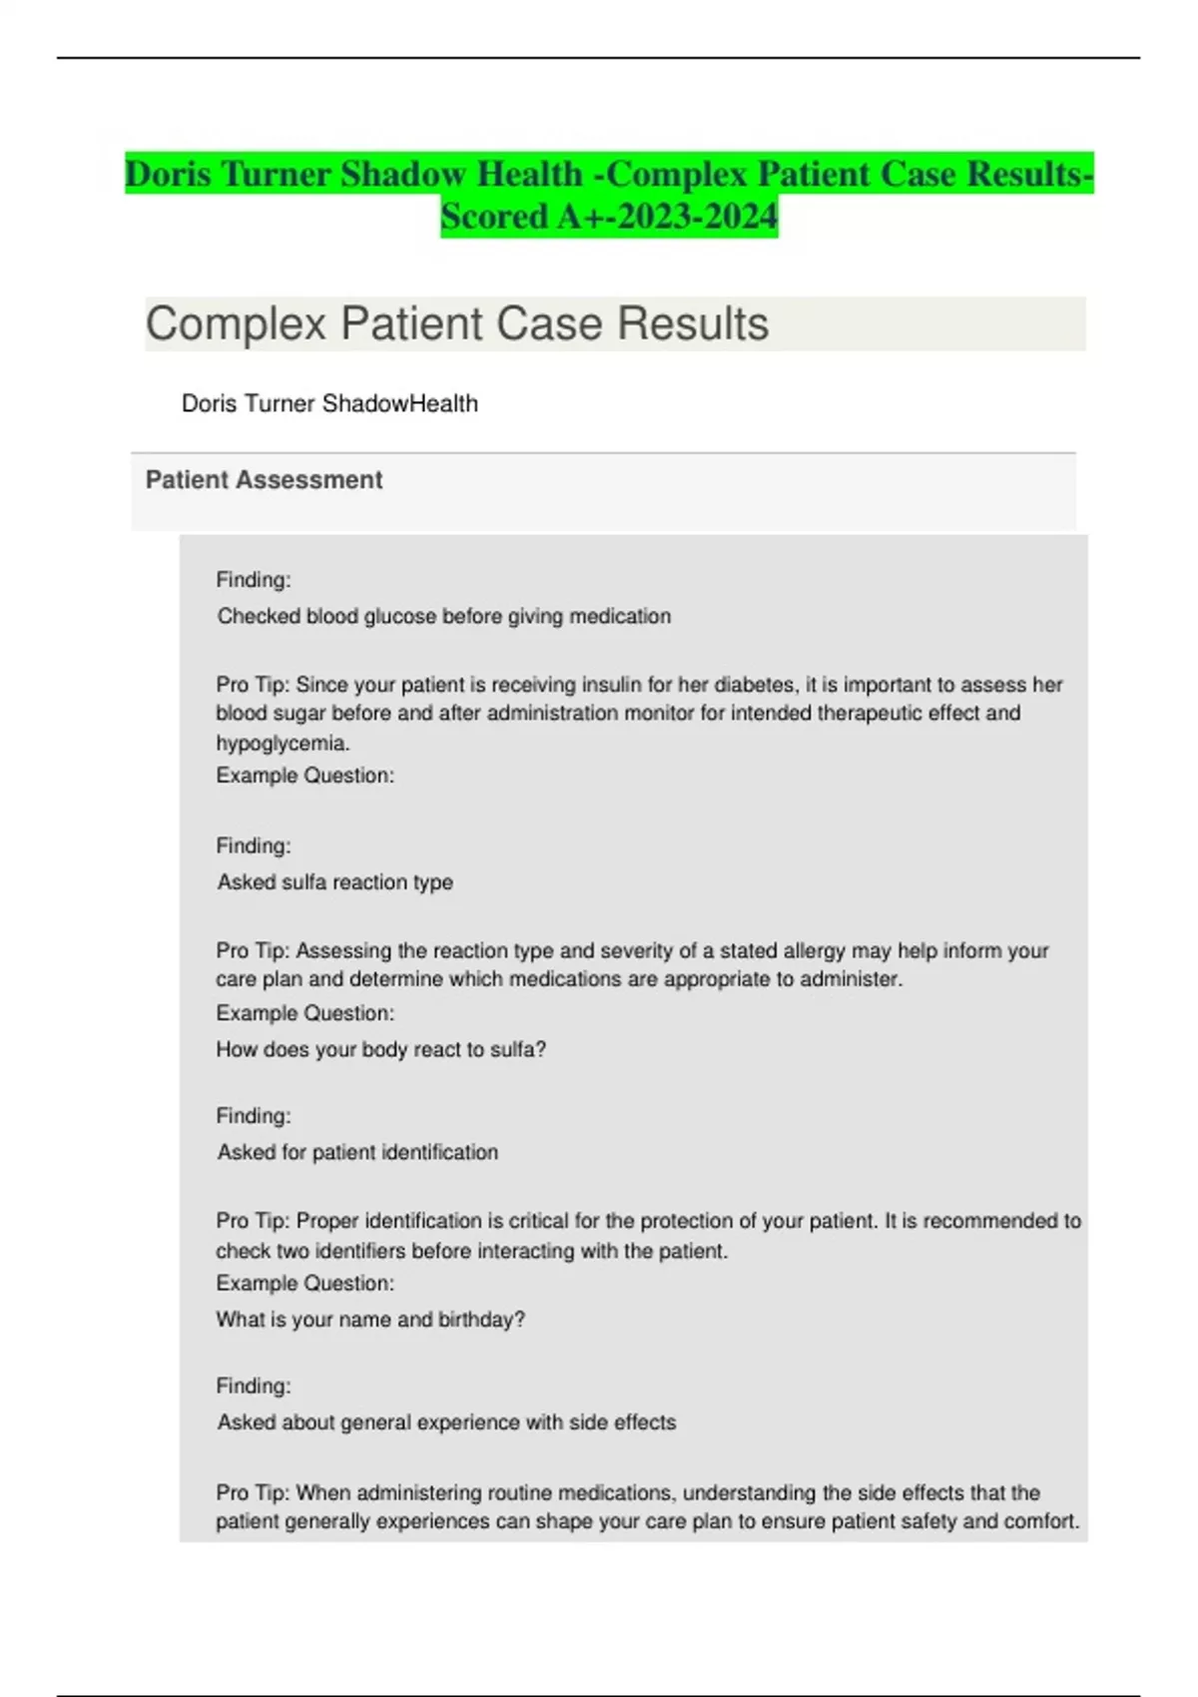Click 'How does your body react to sulfa?'
The image size is (1198, 1697).
[381, 1049]
